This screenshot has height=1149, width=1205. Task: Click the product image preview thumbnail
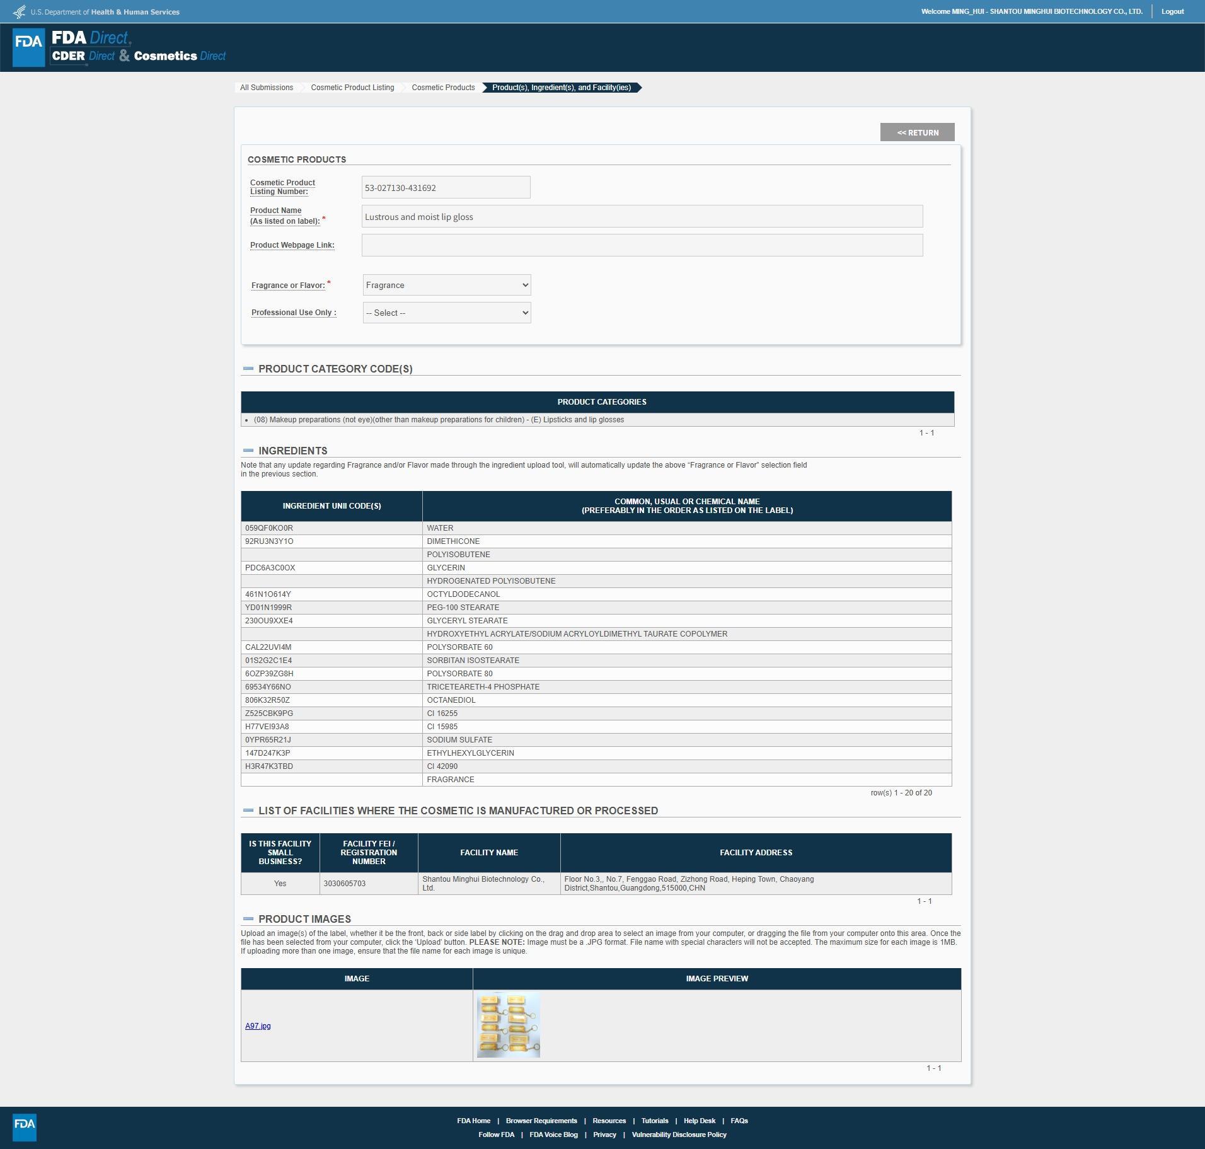pyautogui.click(x=509, y=1025)
